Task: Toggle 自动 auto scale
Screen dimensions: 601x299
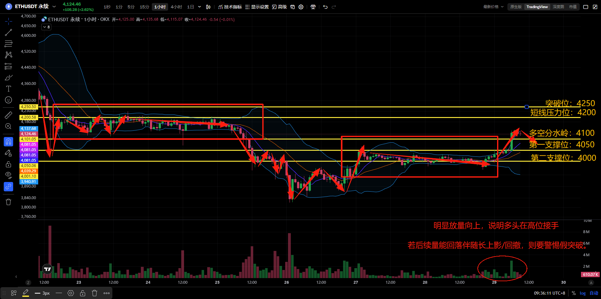Action: coord(594,293)
